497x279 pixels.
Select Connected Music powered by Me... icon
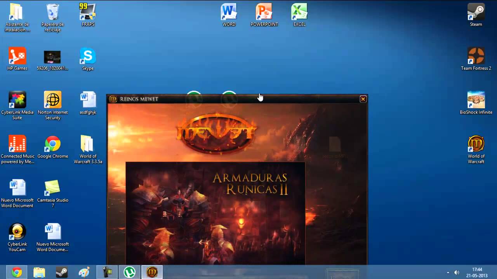click(17, 150)
